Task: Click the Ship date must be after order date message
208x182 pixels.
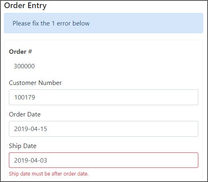Action: point(49,174)
